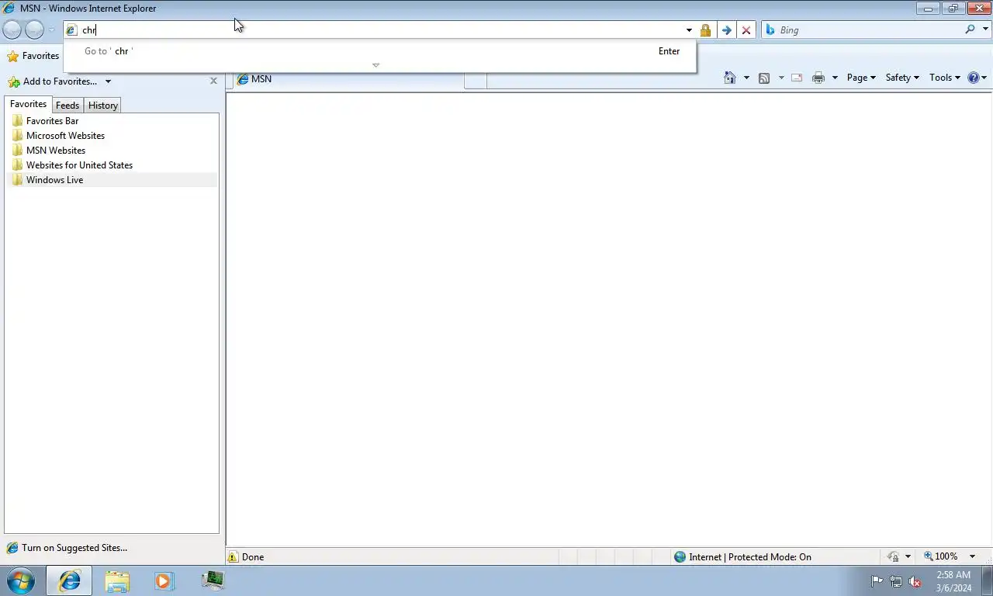Screen dimensions: 993x596
Task: Open Windows Explorer from taskbar
Action: [117, 580]
